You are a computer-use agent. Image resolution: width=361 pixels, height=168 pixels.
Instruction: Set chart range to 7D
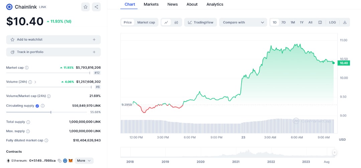284,22
